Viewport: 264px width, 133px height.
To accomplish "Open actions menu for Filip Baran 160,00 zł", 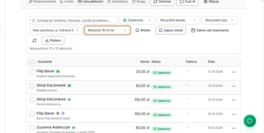I will (x=234, y=114).
